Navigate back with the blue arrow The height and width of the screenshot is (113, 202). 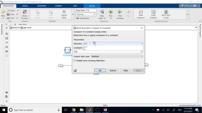pos(6,24)
